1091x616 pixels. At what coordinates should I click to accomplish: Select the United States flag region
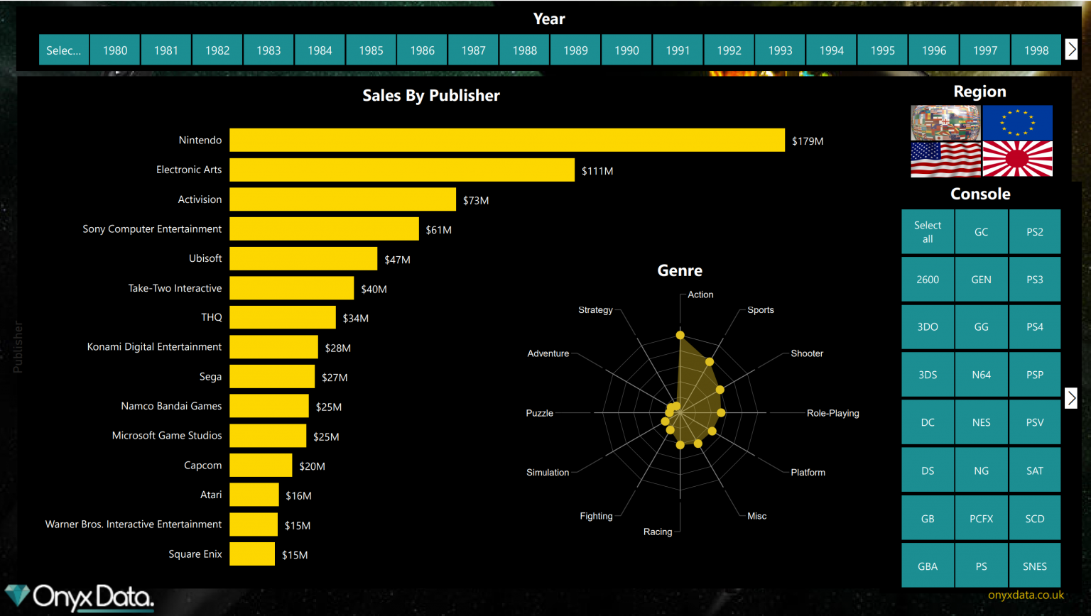tap(945, 159)
